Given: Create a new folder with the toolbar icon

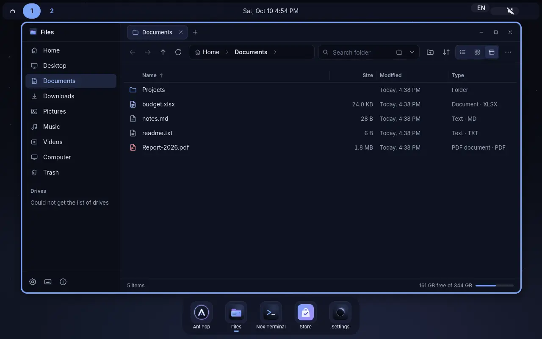Looking at the screenshot, I should (x=430, y=52).
